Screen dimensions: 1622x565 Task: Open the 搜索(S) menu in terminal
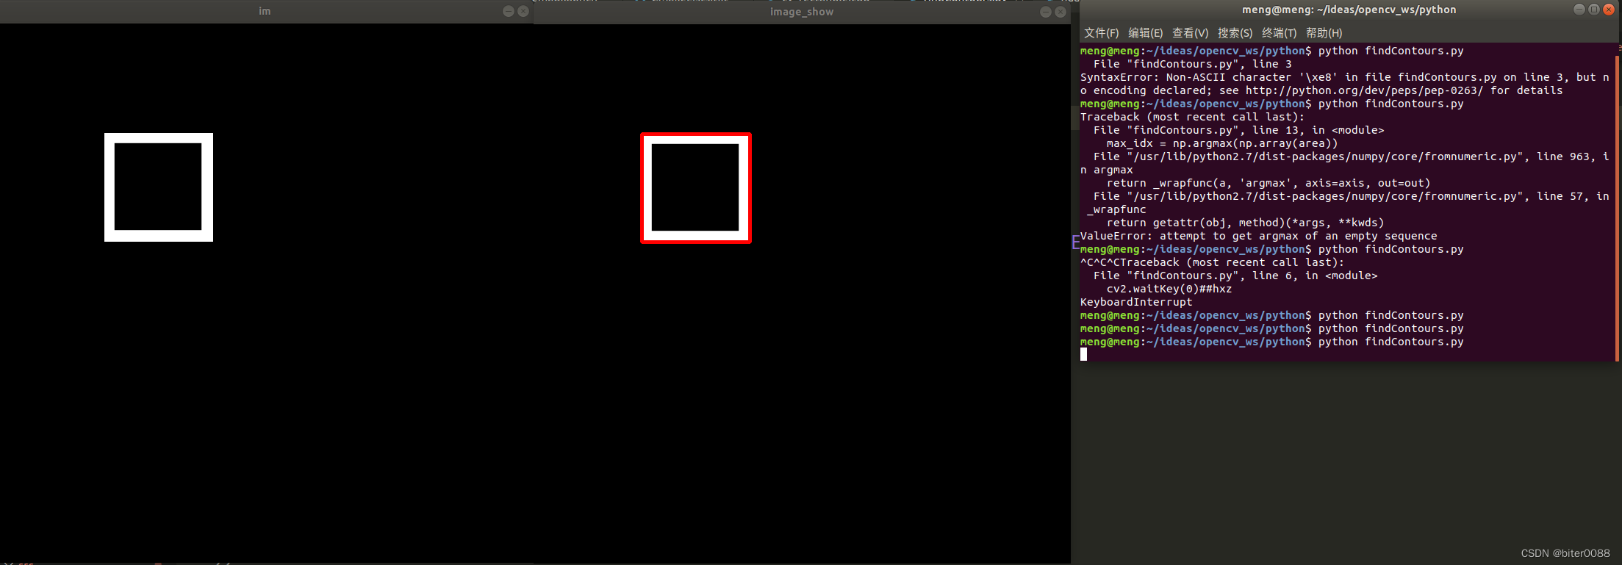pyautogui.click(x=1235, y=33)
